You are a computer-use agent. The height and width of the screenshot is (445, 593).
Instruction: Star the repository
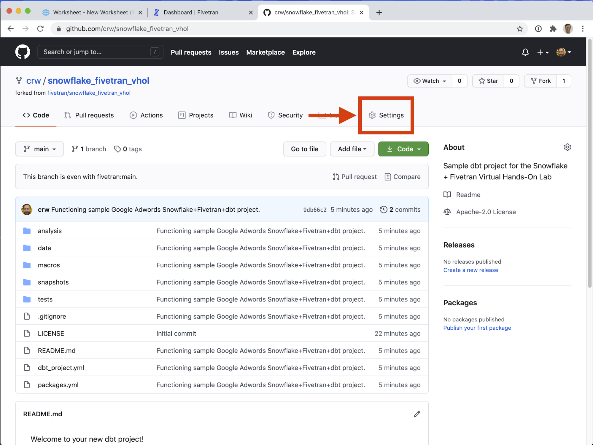[488, 81]
